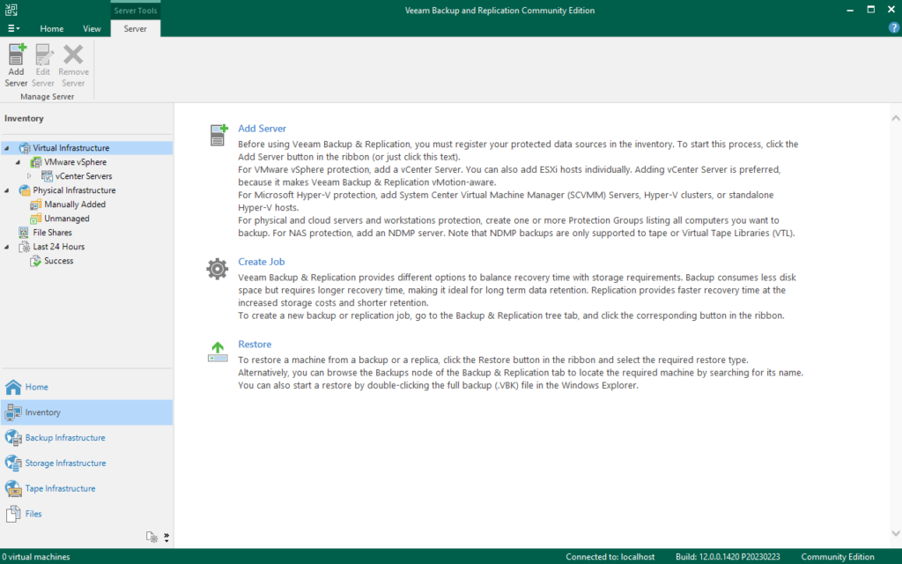Collapse the Virtual Infrastructure tree node
Image resolution: width=902 pixels, height=564 pixels.
[x=7, y=148]
